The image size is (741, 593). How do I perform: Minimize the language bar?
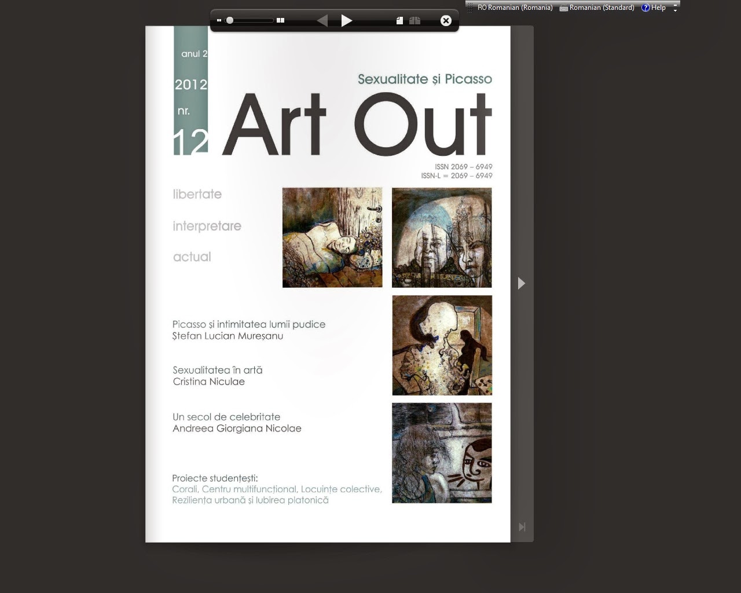point(675,4)
